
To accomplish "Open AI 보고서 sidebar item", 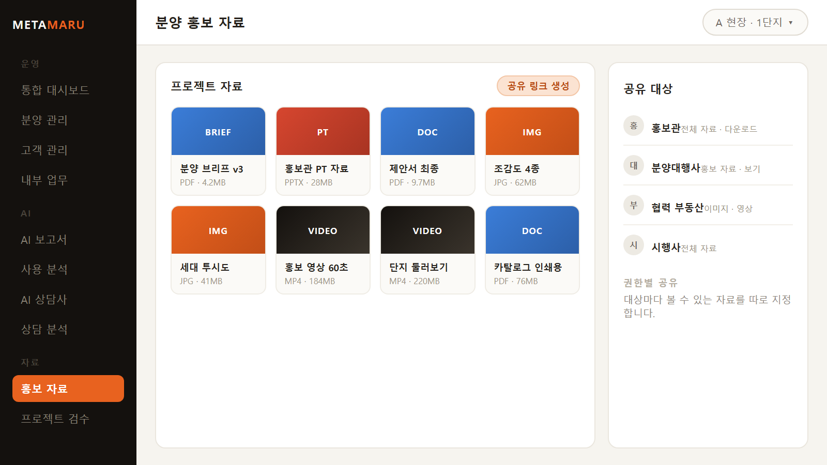I will tap(68, 240).
